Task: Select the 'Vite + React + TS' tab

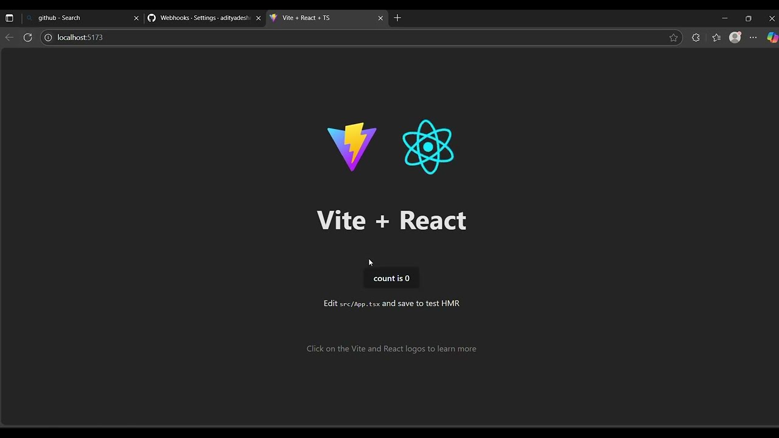Action: point(326,18)
